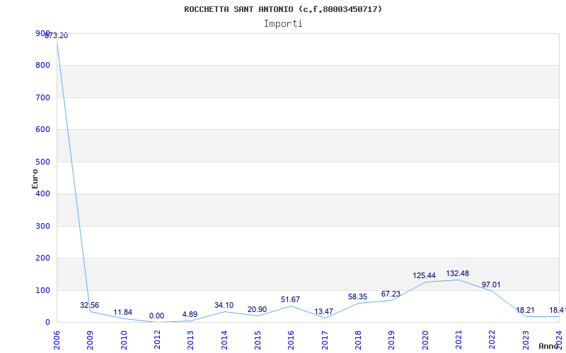Click the Importi chart subtitle
Image resolution: width=566 pixels, height=353 pixels.
(283, 23)
